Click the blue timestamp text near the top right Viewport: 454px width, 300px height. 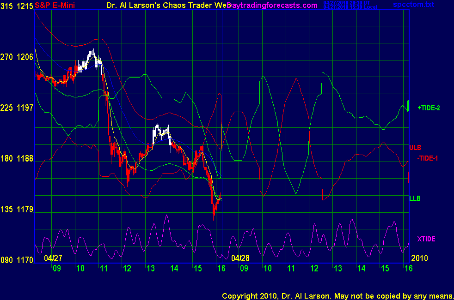coord(350,5)
